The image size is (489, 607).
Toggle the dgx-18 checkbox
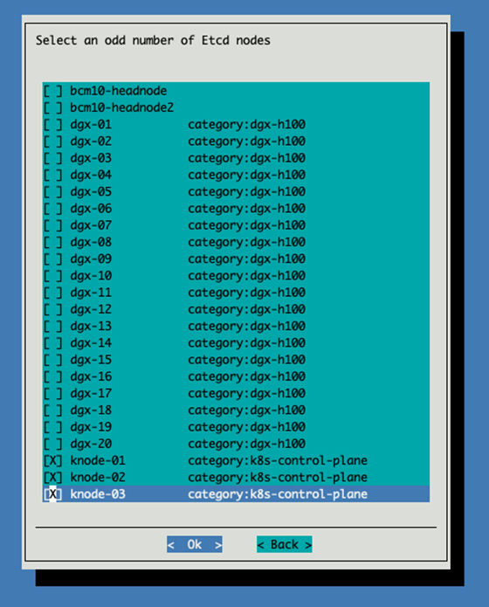point(52,410)
